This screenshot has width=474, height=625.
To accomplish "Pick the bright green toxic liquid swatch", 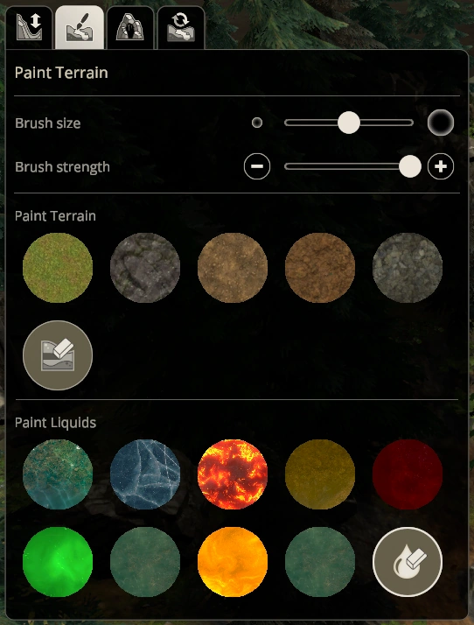I will tap(58, 562).
